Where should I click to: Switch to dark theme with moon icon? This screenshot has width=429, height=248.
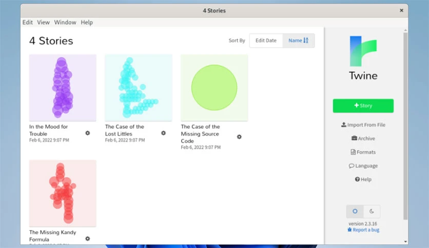coord(372,211)
